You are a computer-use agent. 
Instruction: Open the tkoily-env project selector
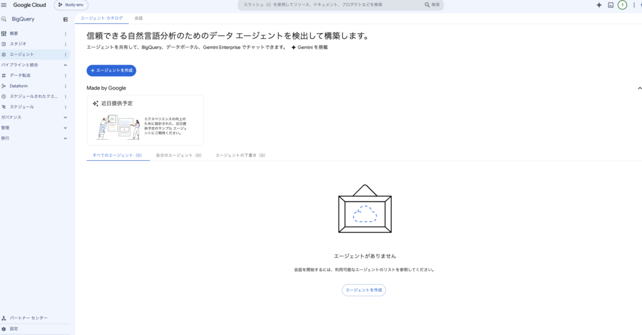pos(71,5)
